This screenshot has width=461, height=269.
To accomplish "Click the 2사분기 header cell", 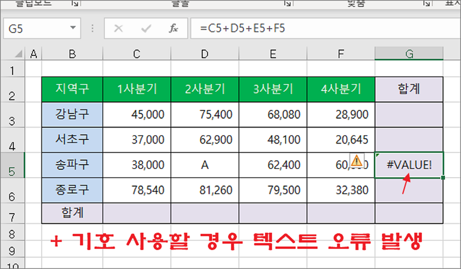I will (x=205, y=90).
